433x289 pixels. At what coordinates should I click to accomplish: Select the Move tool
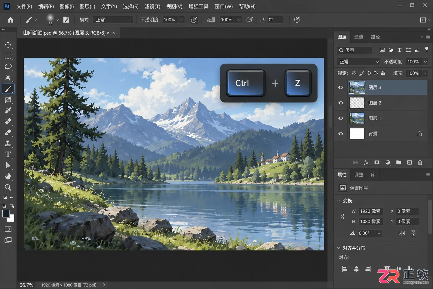8,45
